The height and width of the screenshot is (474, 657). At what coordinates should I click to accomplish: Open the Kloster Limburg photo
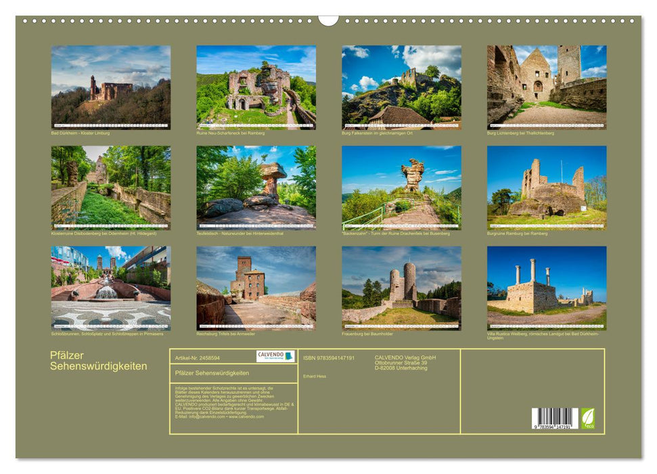(x=110, y=87)
